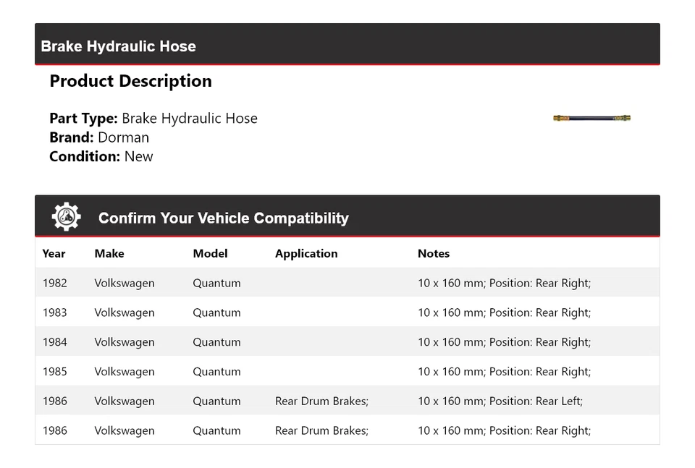Click the gear icon in compatibility header
The width and height of the screenshot is (695, 468).
tap(66, 217)
